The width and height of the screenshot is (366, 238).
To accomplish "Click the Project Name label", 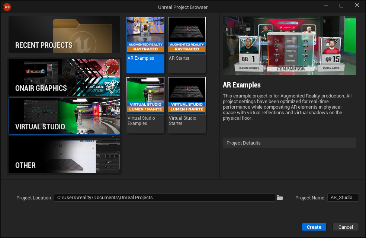I will [309, 198].
